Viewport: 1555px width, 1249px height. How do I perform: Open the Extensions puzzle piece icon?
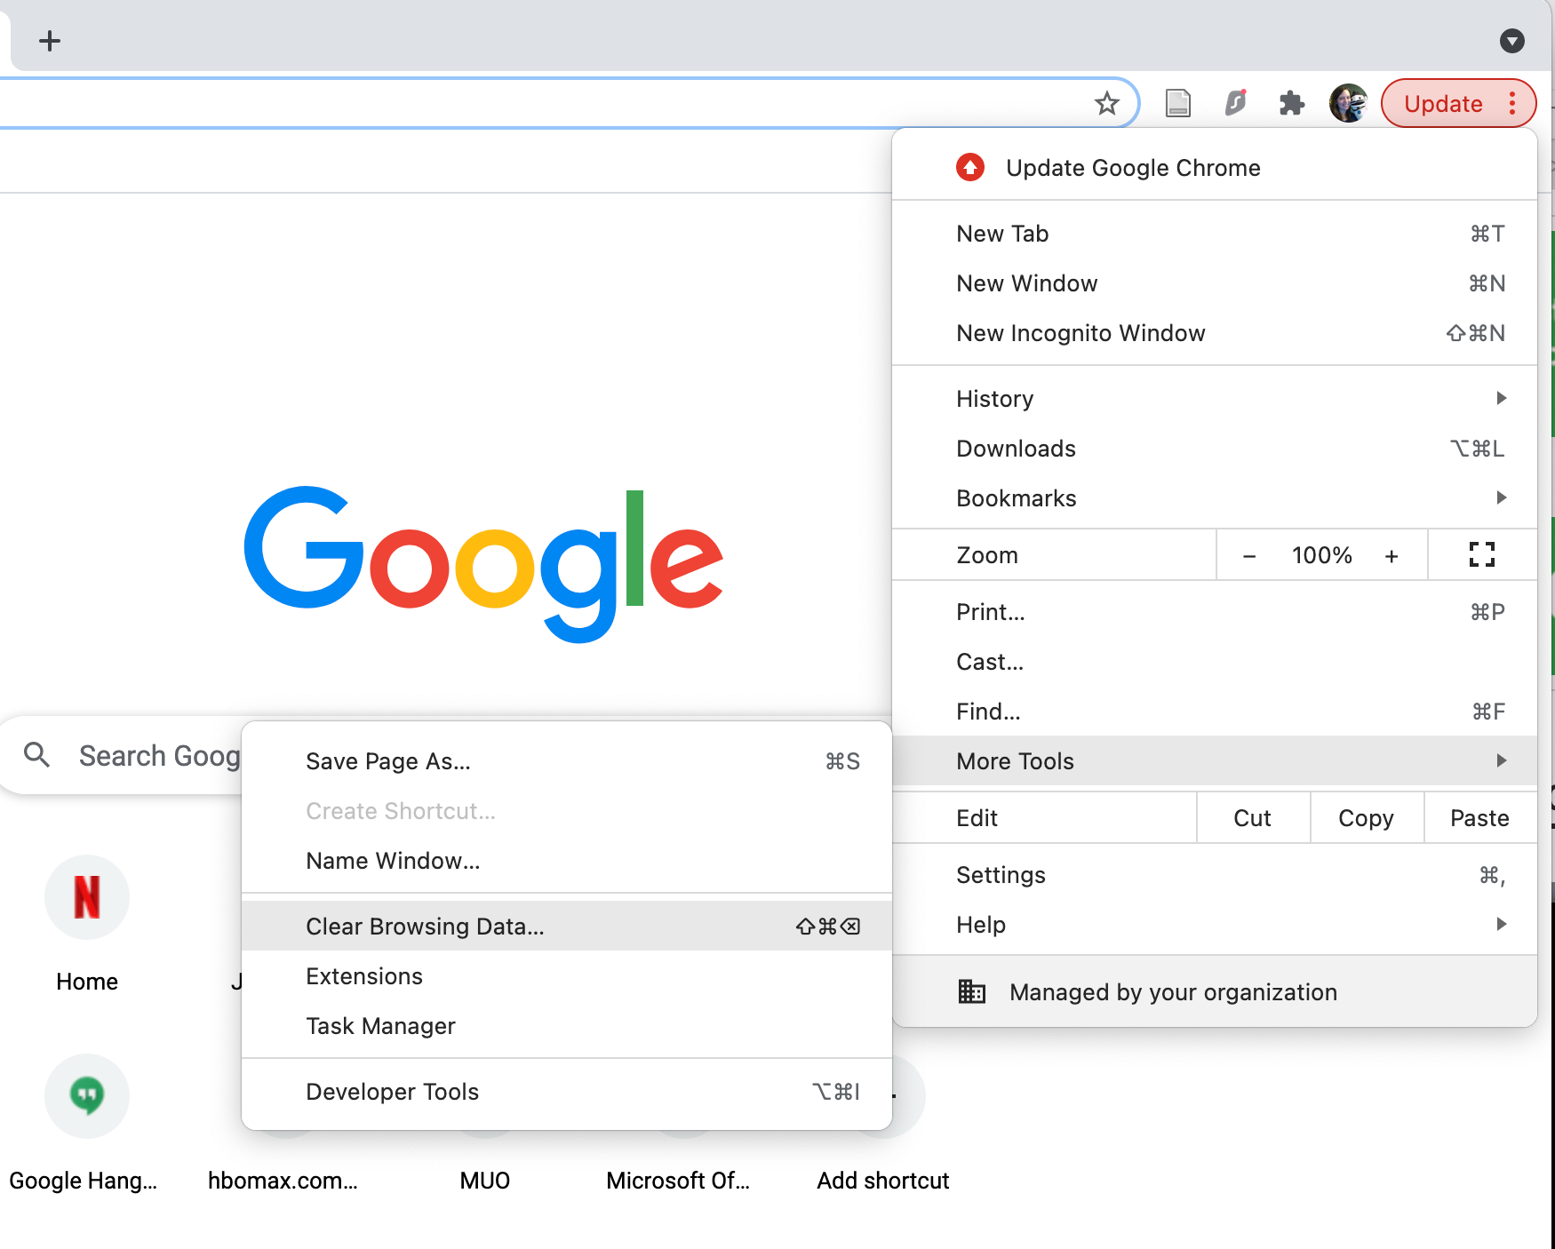tap(1291, 104)
